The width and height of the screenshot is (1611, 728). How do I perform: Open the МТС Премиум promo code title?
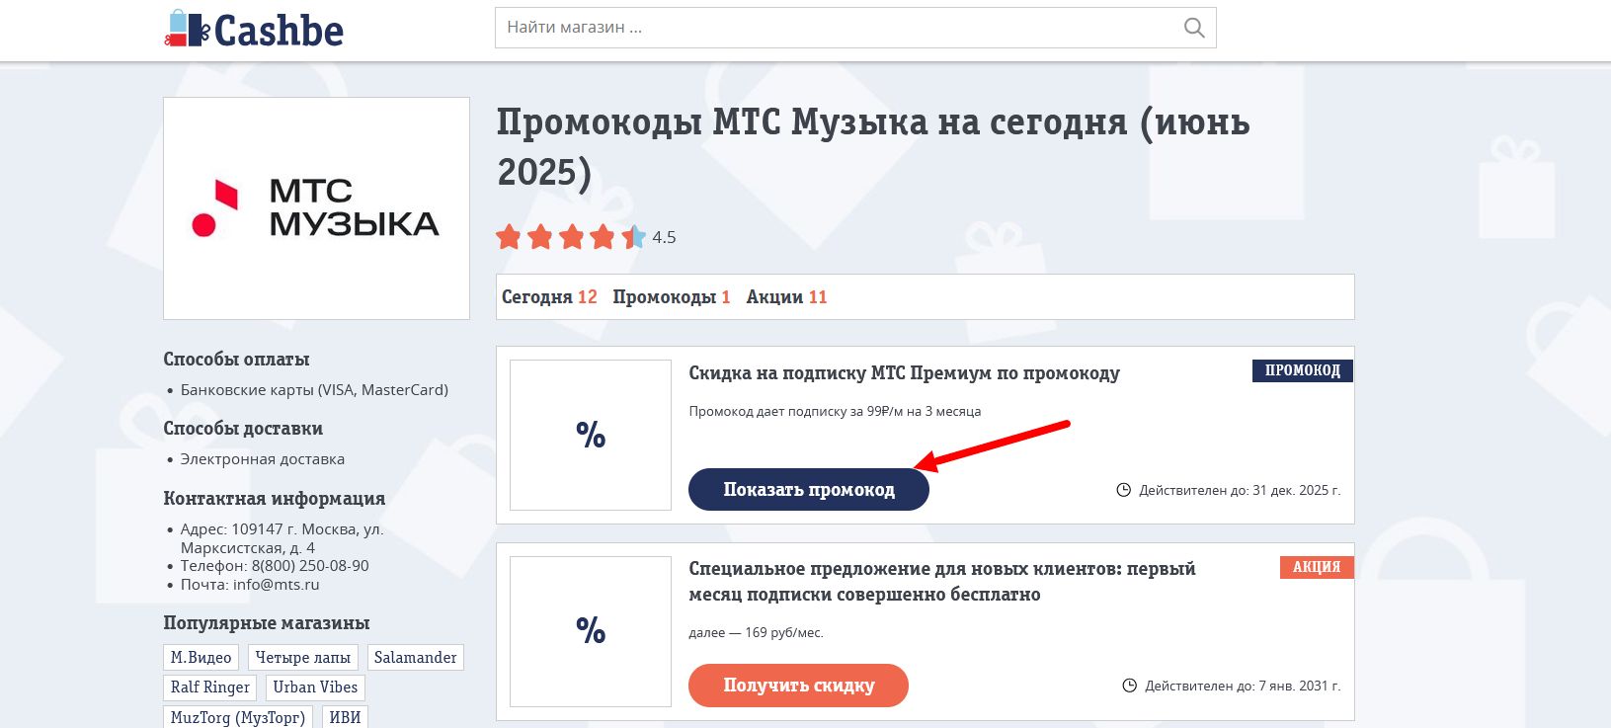pyautogui.click(x=904, y=373)
